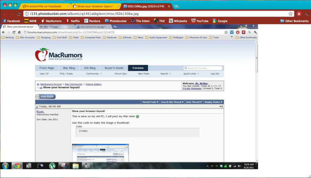Open Forum Spy
The width and height of the screenshot is (311, 178).
(120, 74)
